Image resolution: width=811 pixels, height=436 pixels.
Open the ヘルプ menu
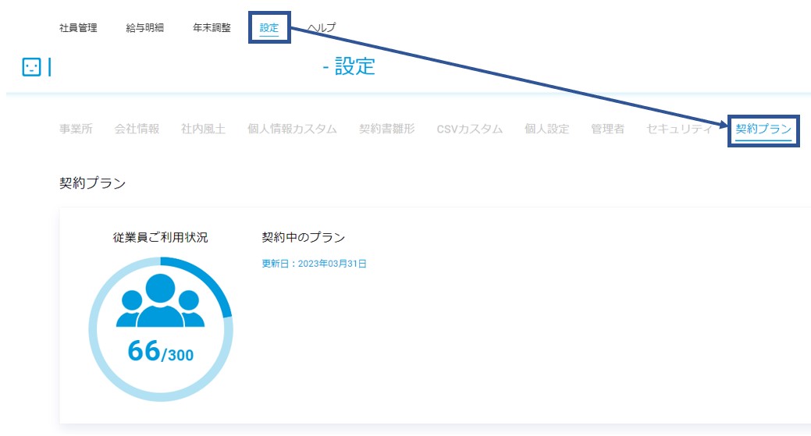pos(322,28)
